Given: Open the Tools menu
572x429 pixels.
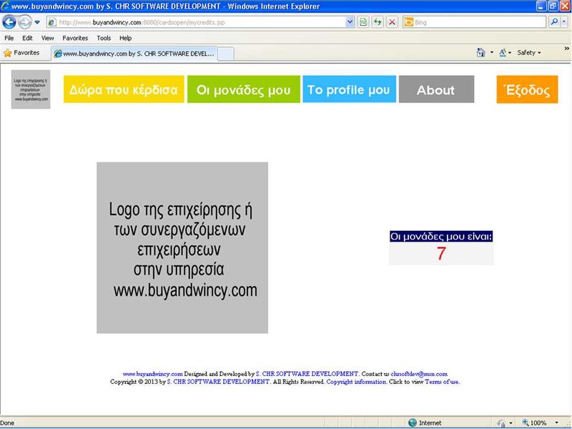Looking at the screenshot, I should [104, 38].
